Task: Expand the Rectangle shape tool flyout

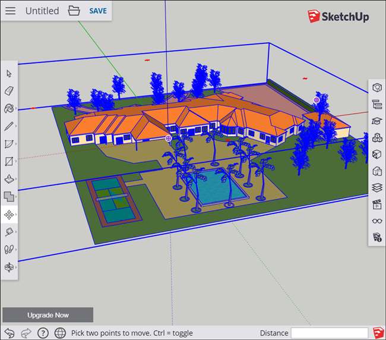Action: pos(16,161)
